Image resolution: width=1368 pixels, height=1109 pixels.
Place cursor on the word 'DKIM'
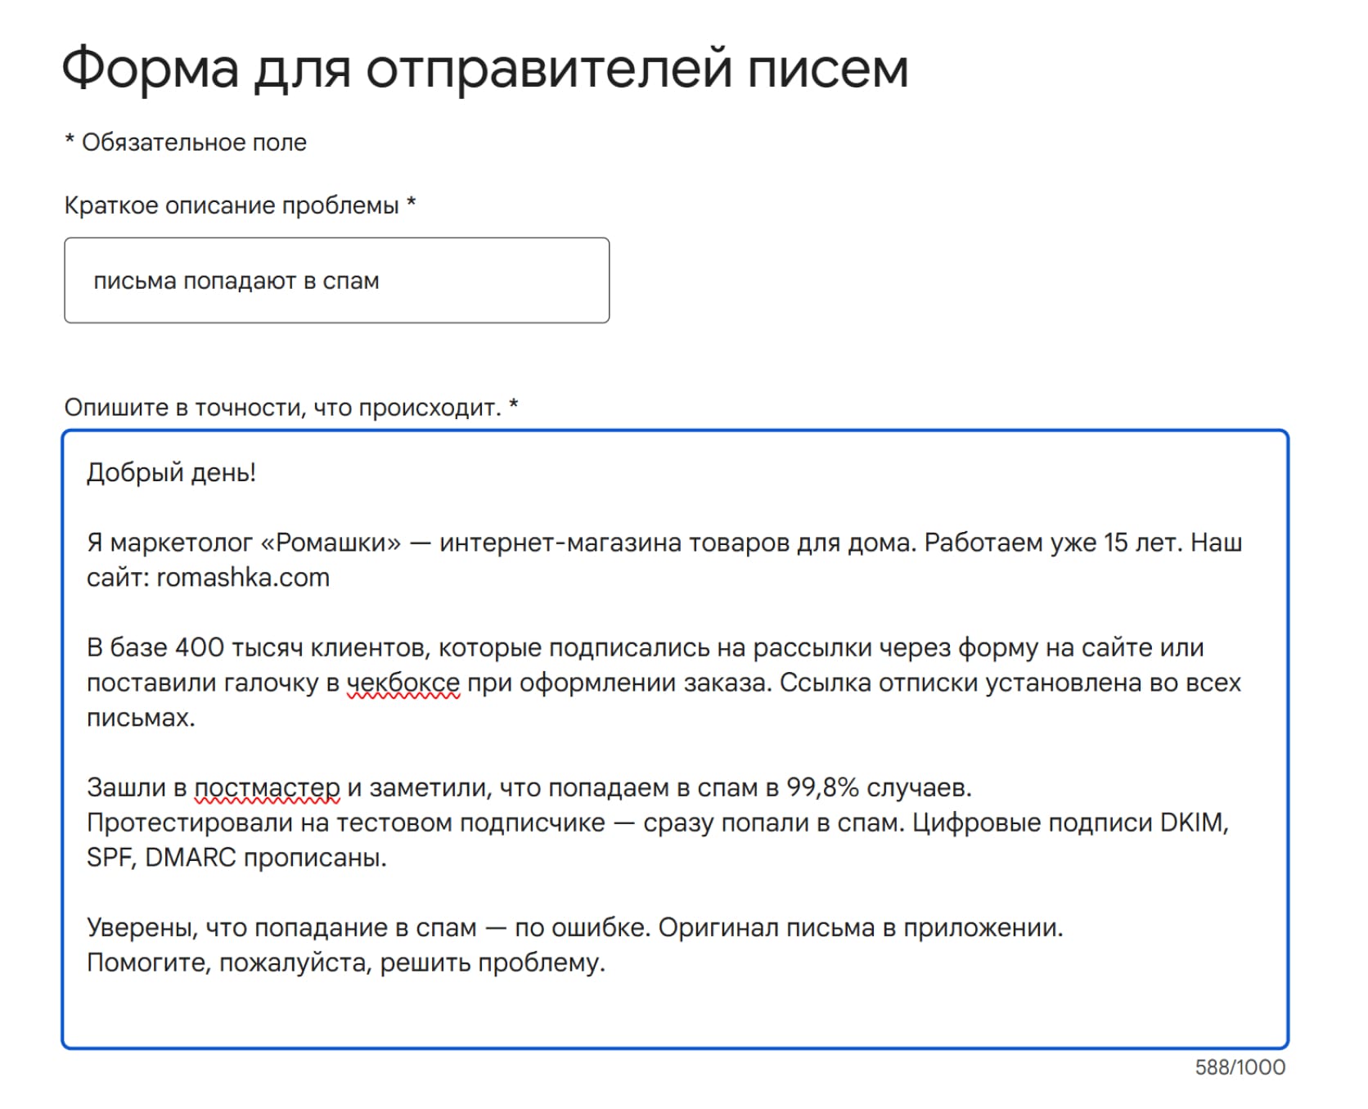1195,823
